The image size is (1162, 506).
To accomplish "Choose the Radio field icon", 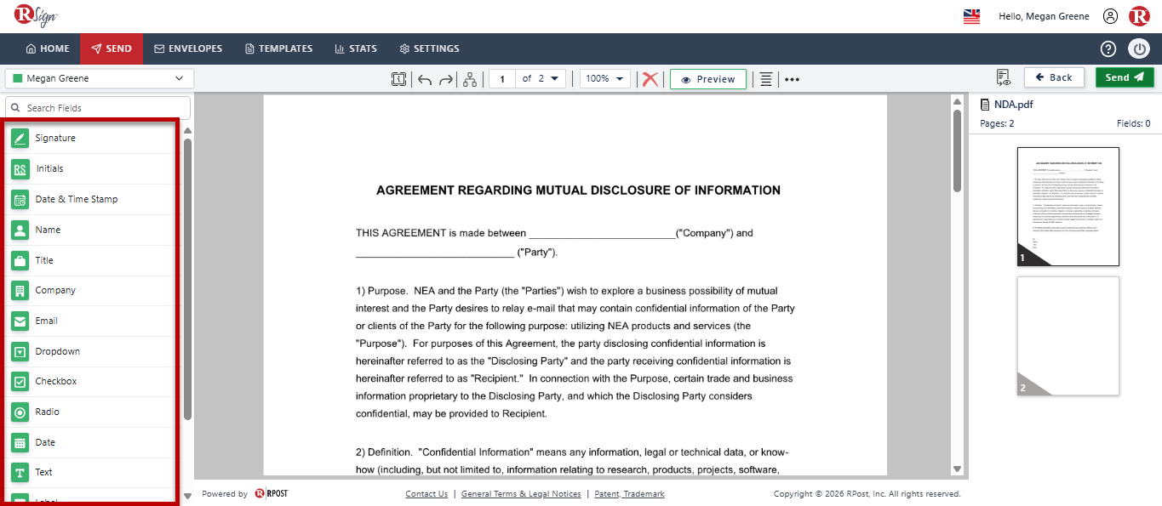I will pos(20,412).
